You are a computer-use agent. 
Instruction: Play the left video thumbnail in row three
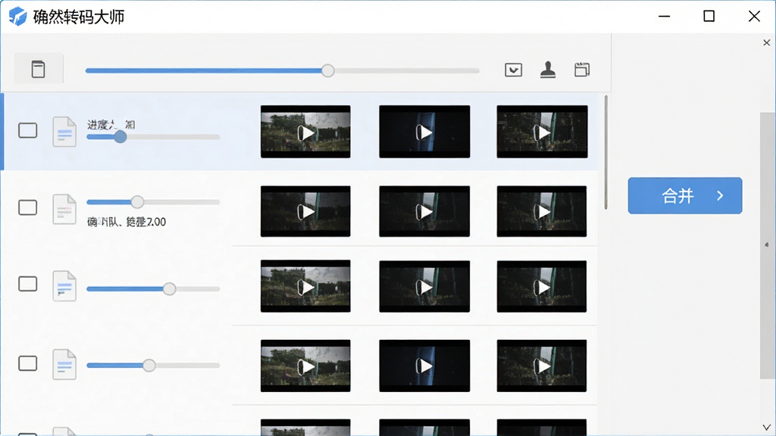pos(305,286)
